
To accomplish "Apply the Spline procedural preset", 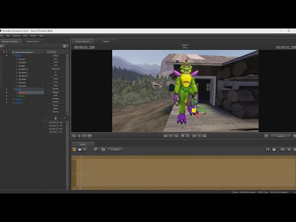I will tap(55, 109).
